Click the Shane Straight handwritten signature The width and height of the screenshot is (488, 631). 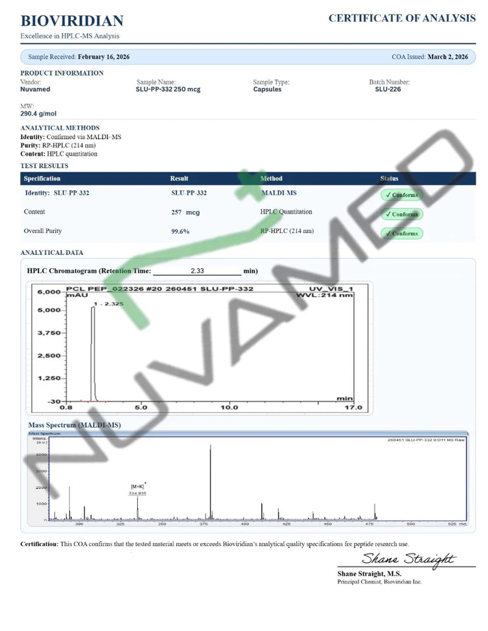[408, 559]
